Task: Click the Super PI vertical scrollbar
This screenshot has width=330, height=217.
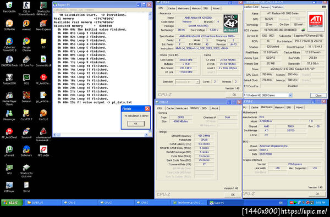Action: pos(150,72)
